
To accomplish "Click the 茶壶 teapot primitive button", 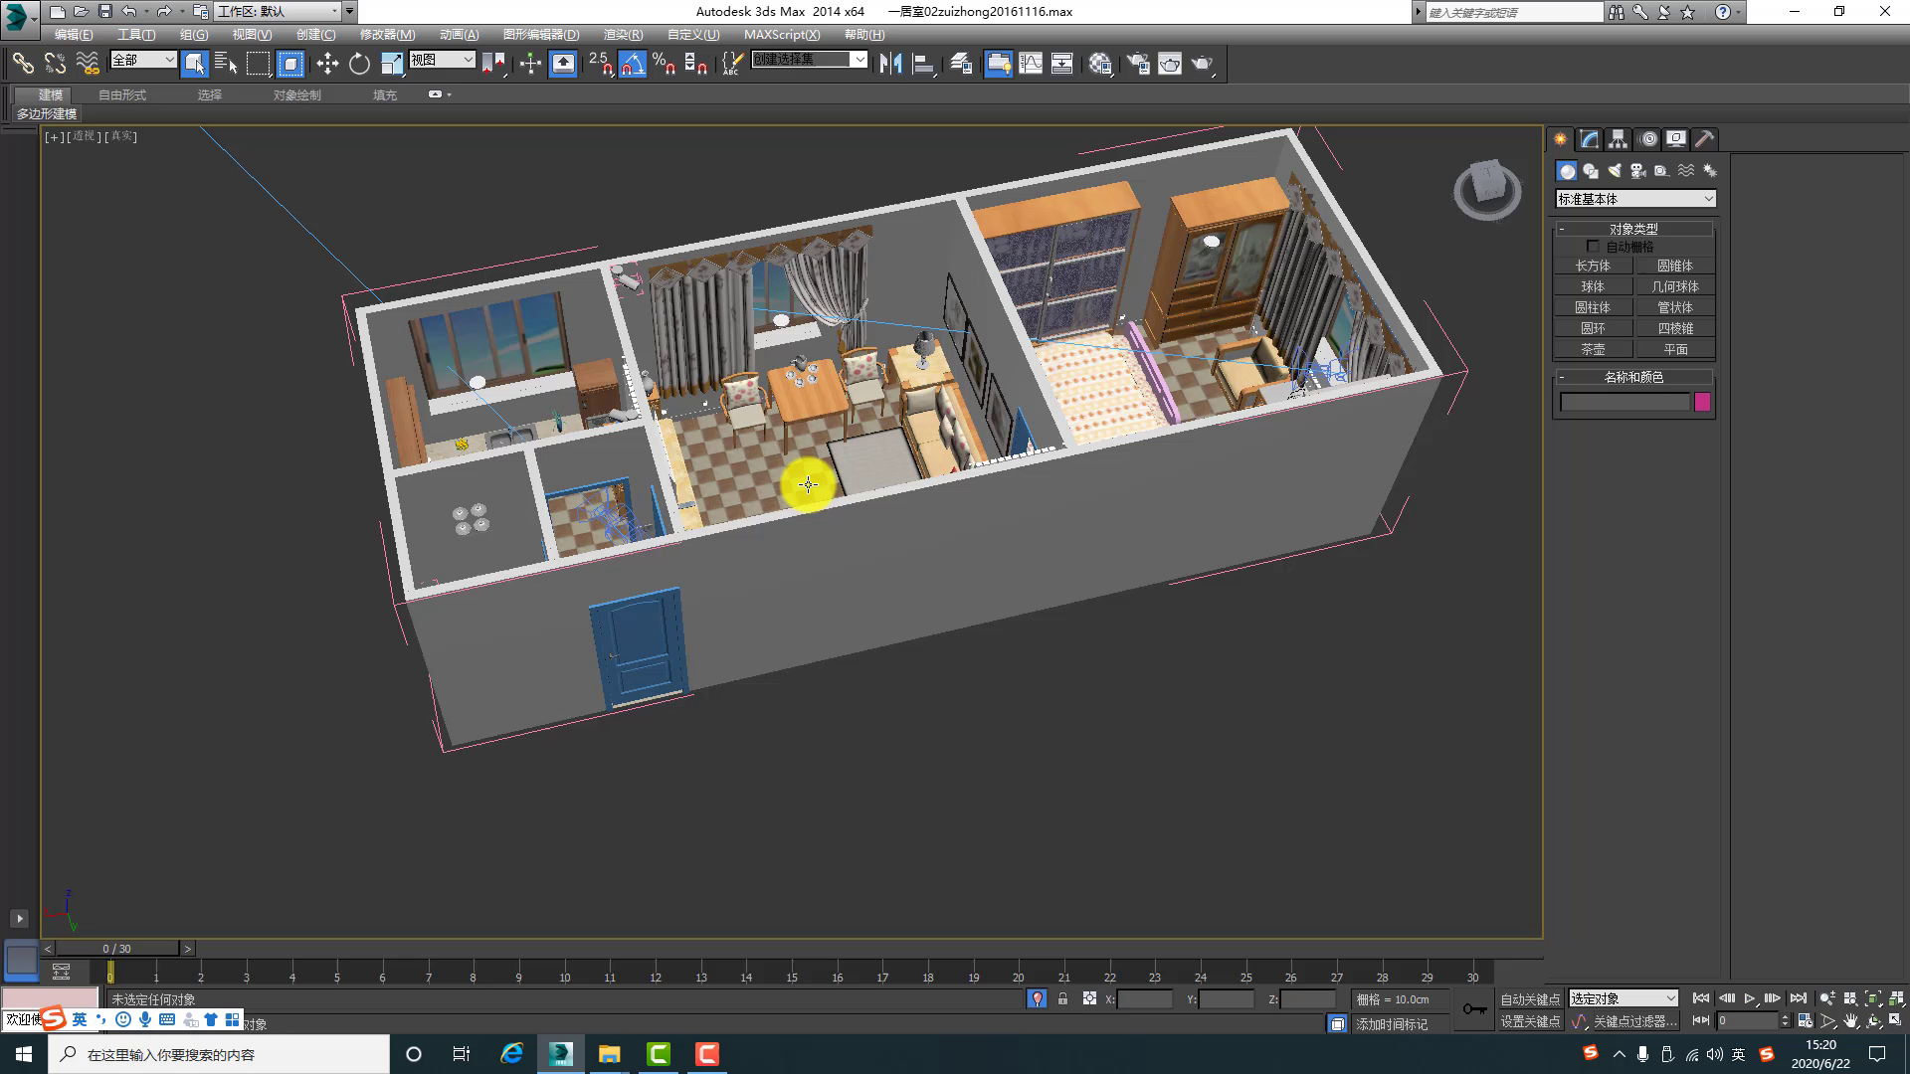I will click(1593, 350).
